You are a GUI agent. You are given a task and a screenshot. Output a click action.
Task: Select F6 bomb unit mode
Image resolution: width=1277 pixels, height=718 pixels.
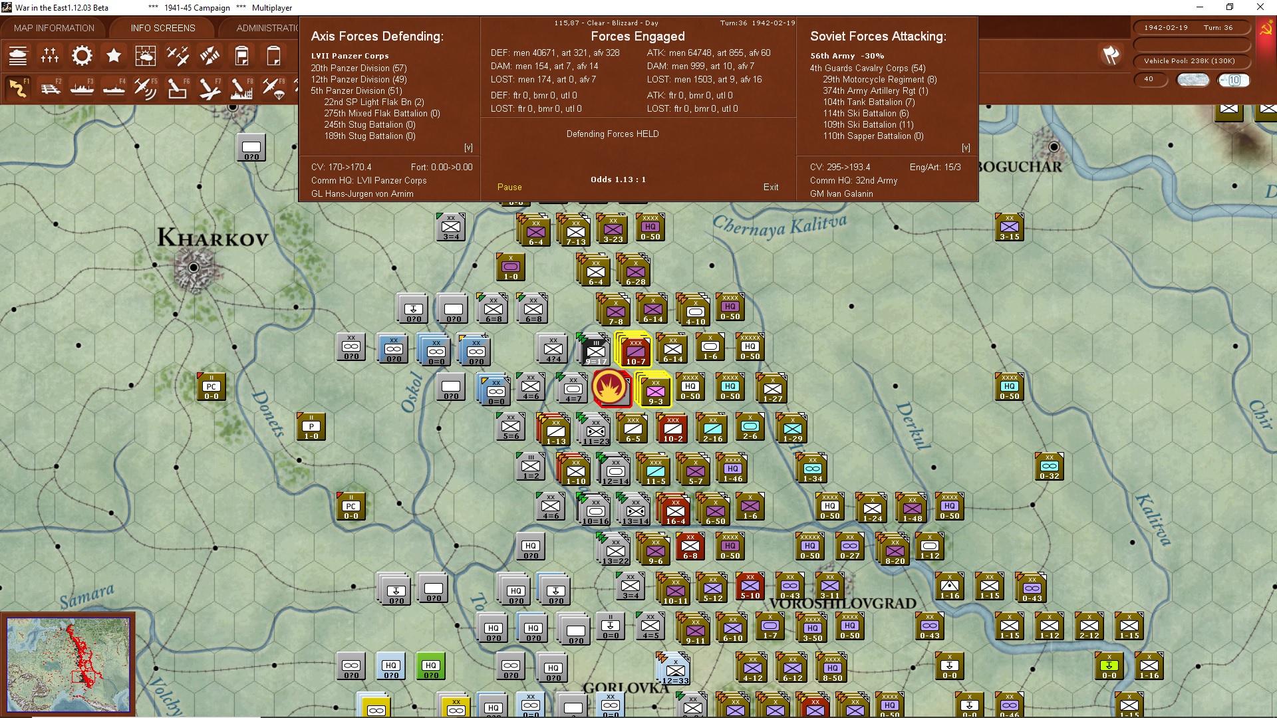(x=178, y=88)
